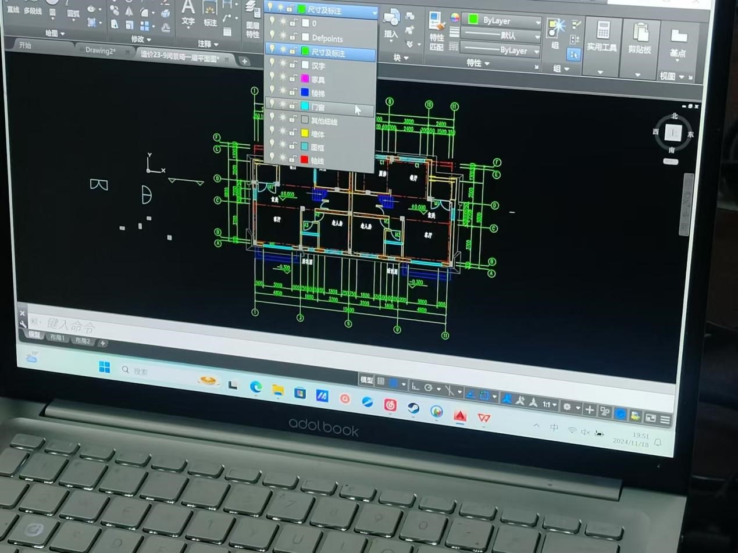The width and height of the screenshot is (738, 553).
Task: Open WPS Office from the taskbar
Action: [x=484, y=418]
